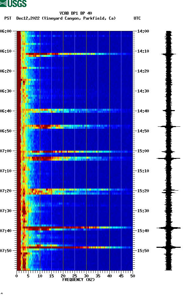Viewport: 183px width, 297px height.
Task: Click the 14:50 UTC time label
Action: coord(143,131)
